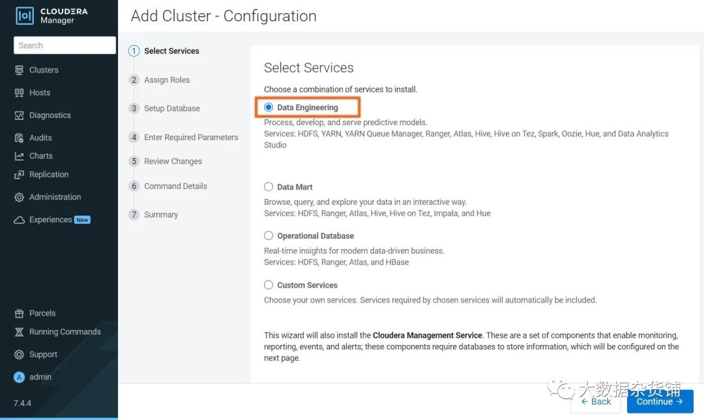The width and height of the screenshot is (704, 420).
Task: Click the Experiences cloud icon
Action: pyautogui.click(x=19, y=220)
